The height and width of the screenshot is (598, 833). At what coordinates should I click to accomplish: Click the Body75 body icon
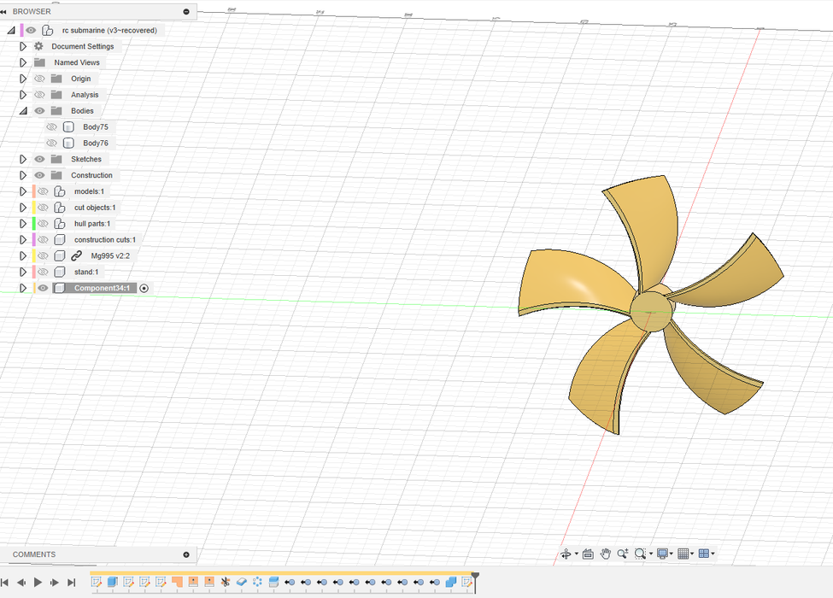click(x=68, y=127)
